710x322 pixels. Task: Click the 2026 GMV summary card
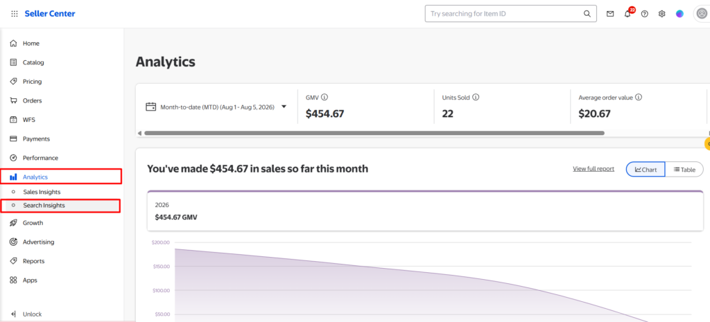(425, 211)
